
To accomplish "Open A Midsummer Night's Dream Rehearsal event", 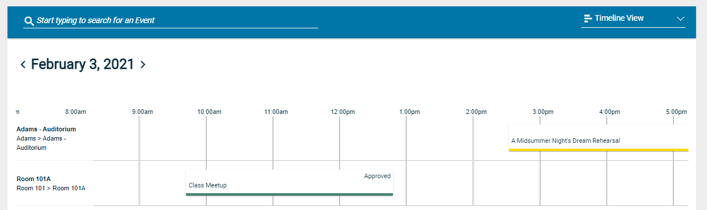I will click(599, 138).
